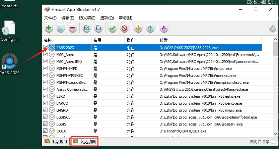This screenshot has height=149, width=279.
Task: Click the red minus delete toolbar icon
Action: coord(73,28)
